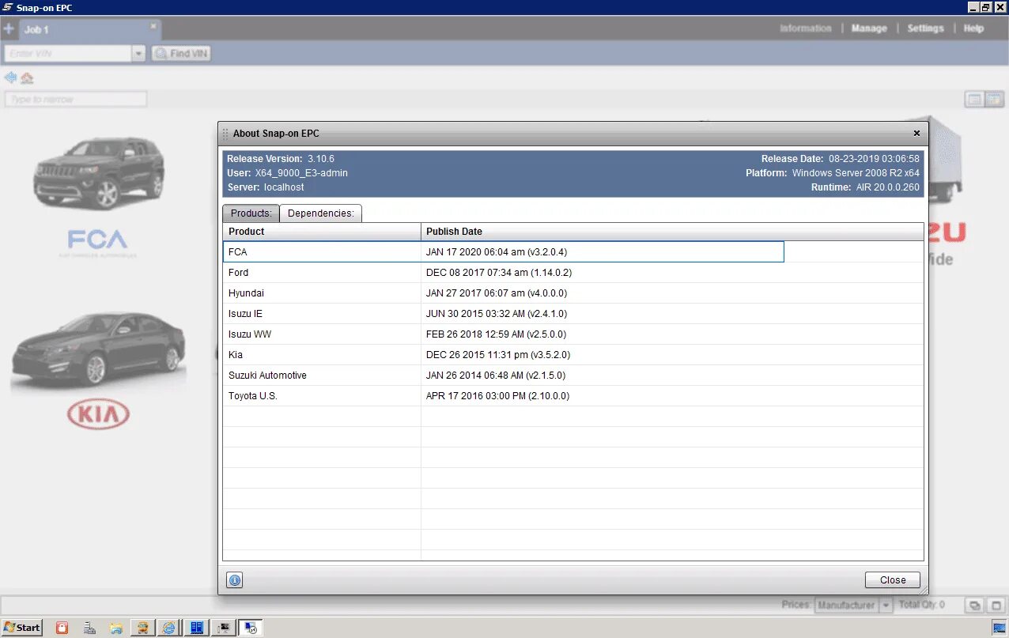Click the Close button in About dialog
1009x638 pixels.
tap(893, 579)
